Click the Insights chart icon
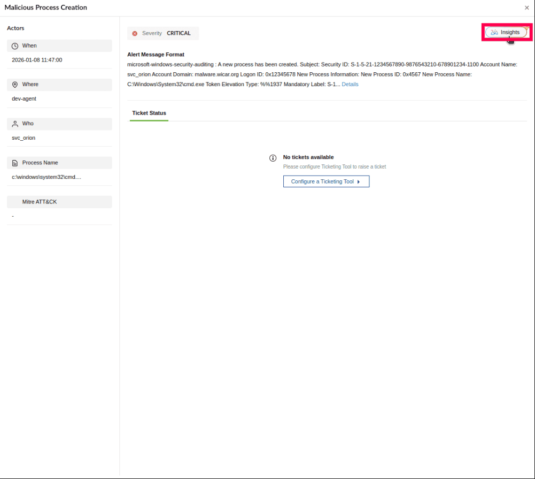 494,33
